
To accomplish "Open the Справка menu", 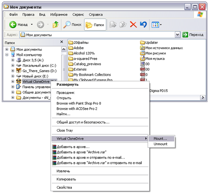I will [96, 15].
